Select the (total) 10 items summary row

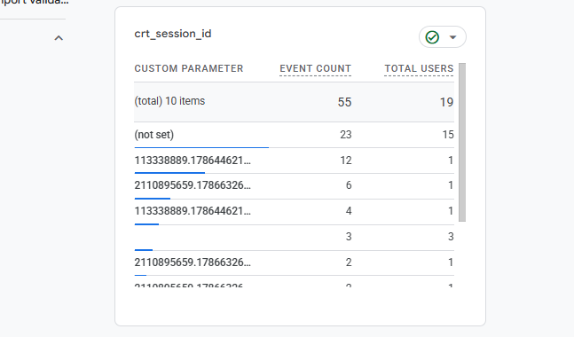pos(294,102)
